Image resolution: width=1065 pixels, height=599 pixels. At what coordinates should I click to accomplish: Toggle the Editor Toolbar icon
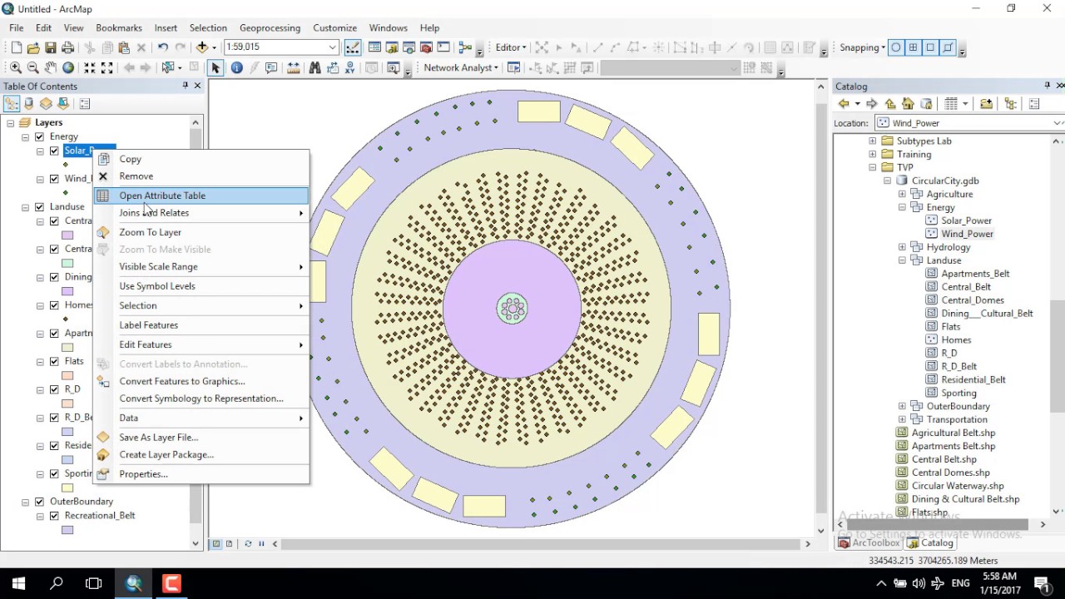pos(353,47)
